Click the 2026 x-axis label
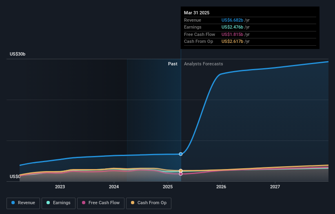The height and width of the screenshot is (214, 335). coord(221,187)
